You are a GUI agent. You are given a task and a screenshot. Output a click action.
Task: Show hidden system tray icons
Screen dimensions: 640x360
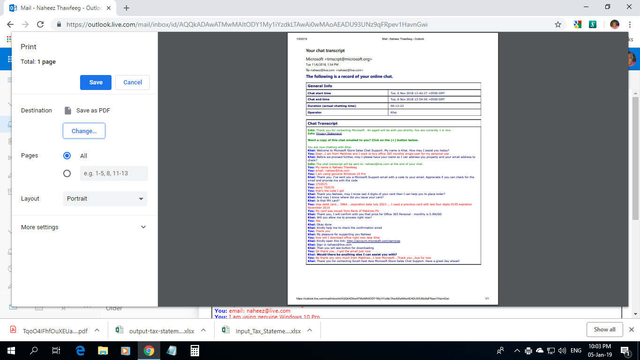tap(517, 351)
